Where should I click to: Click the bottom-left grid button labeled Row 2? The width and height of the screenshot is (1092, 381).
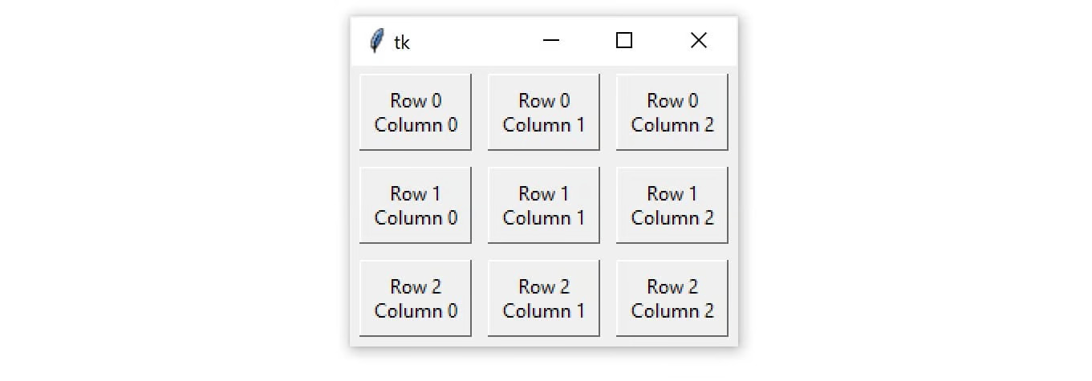pyautogui.click(x=416, y=298)
